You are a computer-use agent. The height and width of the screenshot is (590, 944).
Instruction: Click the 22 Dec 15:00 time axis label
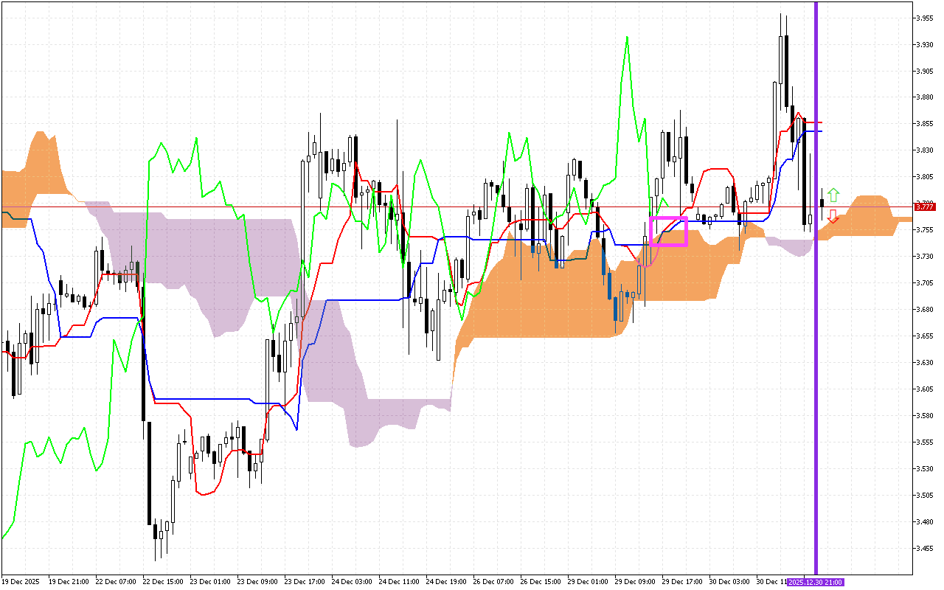(162, 582)
